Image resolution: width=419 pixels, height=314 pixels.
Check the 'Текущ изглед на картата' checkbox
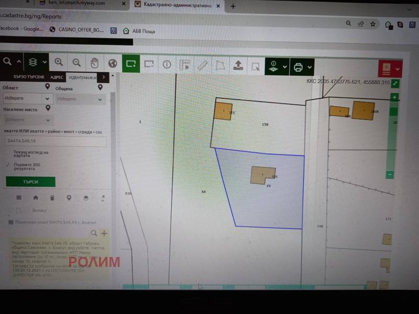[x=8, y=153]
